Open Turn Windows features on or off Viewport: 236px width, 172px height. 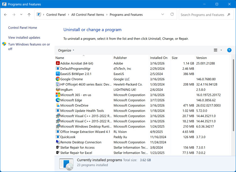[x=29, y=47]
